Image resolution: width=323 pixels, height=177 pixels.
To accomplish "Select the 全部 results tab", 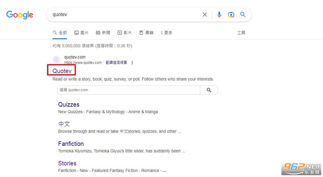I will coord(60,33).
